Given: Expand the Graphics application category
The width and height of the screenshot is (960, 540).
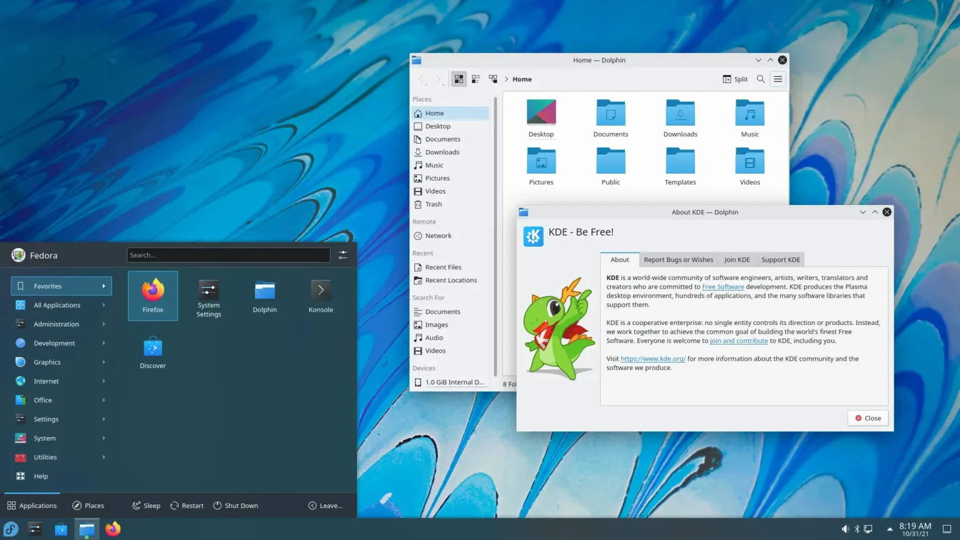Looking at the screenshot, I should [x=47, y=362].
